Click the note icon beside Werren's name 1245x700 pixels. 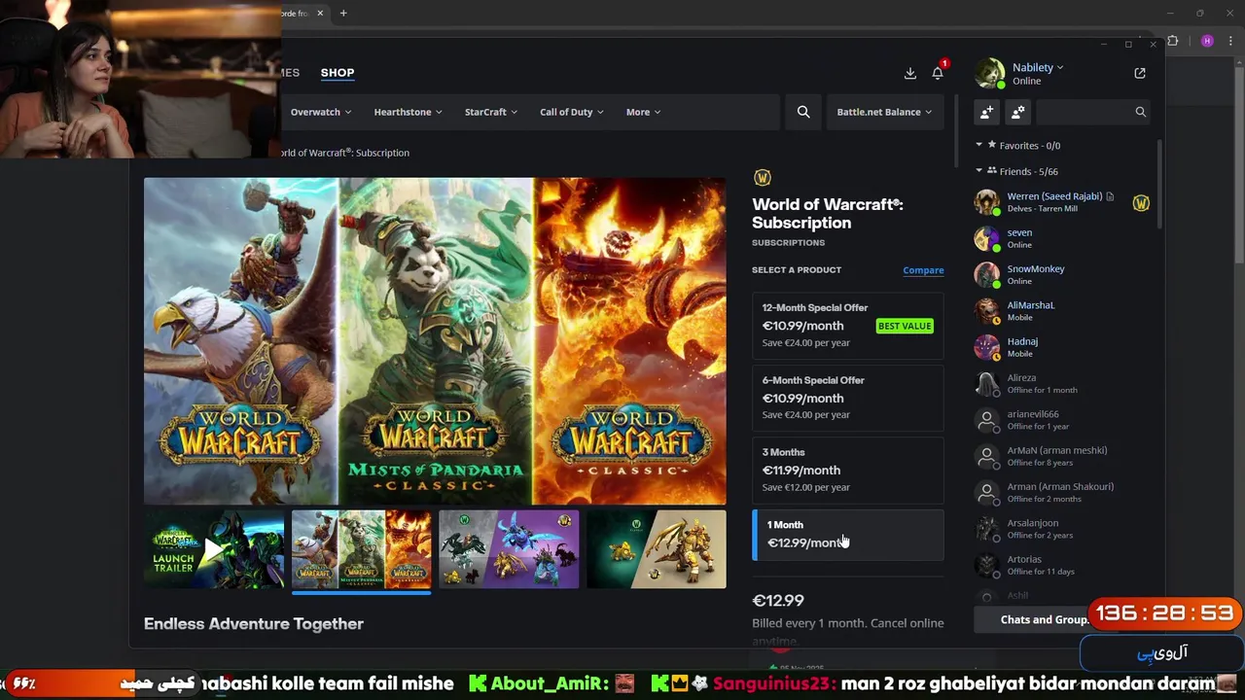1110,196
